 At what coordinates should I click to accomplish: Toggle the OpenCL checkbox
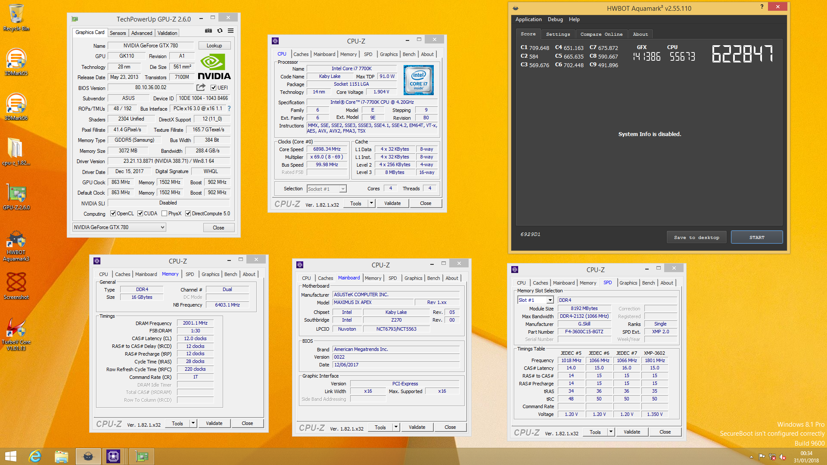[113, 214]
